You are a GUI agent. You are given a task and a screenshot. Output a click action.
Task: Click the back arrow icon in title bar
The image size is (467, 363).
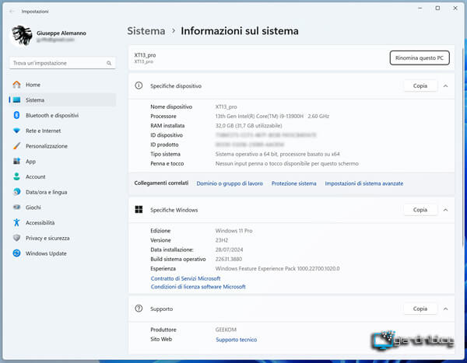pyautogui.click(x=12, y=12)
